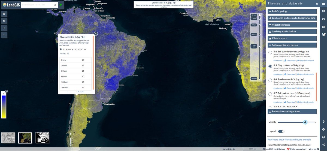Select the 6.4 Soil bulk density layer
Image resolution: width=327 pixels, height=151 pixels.
pyautogui.click(x=270, y=52)
